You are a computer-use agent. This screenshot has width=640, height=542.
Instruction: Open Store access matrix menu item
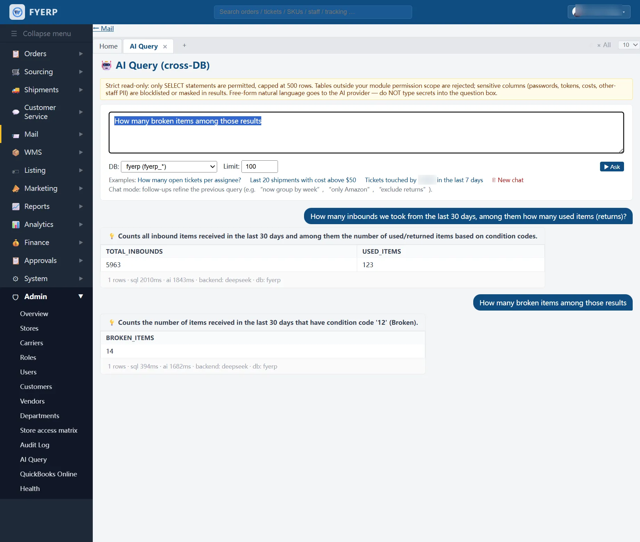point(49,430)
